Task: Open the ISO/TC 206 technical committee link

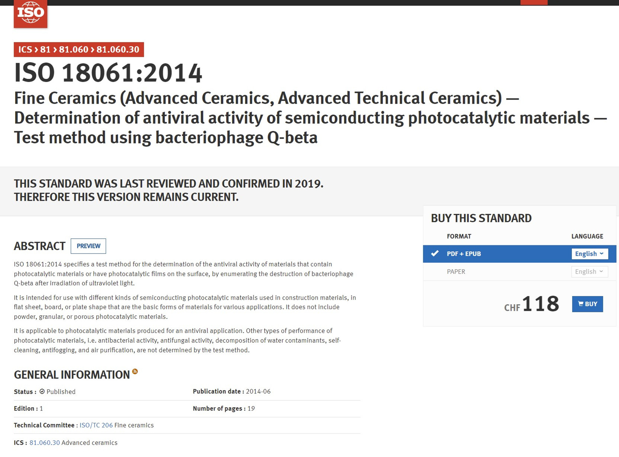Action: (x=96, y=425)
